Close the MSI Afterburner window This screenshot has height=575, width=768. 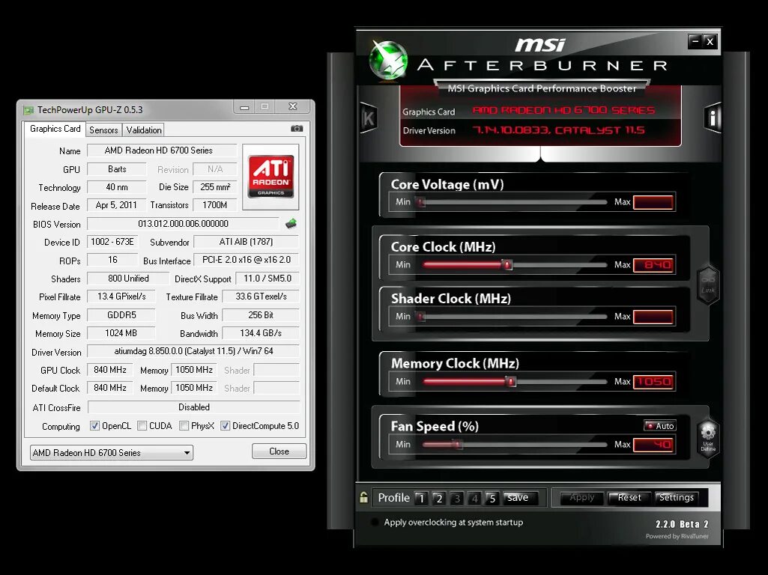(x=710, y=42)
